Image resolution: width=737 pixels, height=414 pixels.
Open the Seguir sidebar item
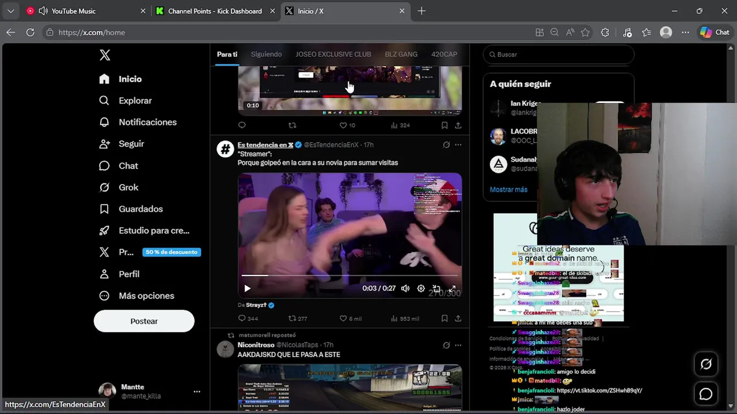[x=121, y=144]
